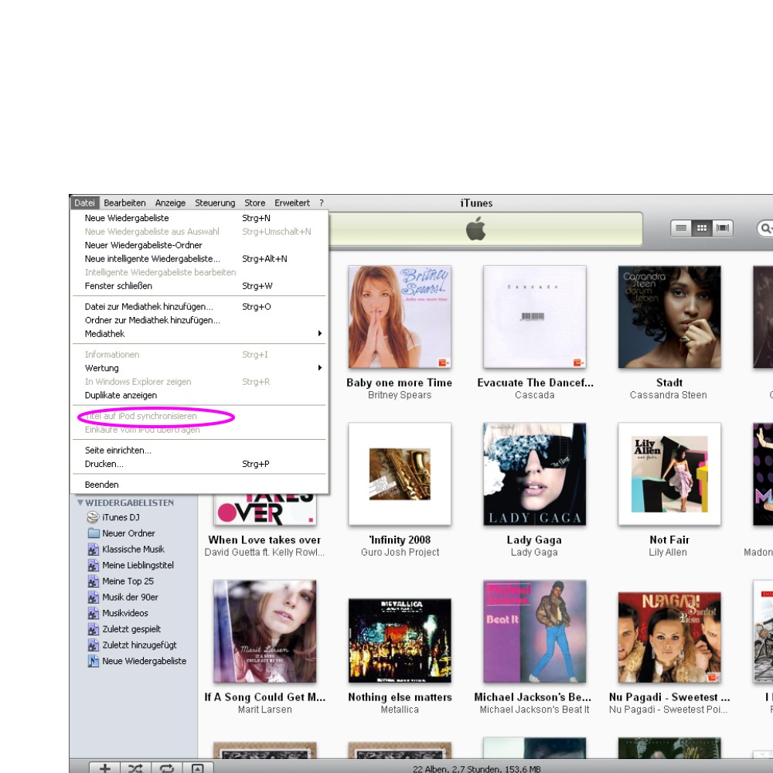Viewport: 773px width, 773px height.
Task: Select Zuletzt gespielt playlist
Action: [x=124, y=629]
